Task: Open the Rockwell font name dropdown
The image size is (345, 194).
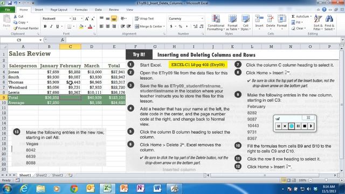Action: pos(70,19)
